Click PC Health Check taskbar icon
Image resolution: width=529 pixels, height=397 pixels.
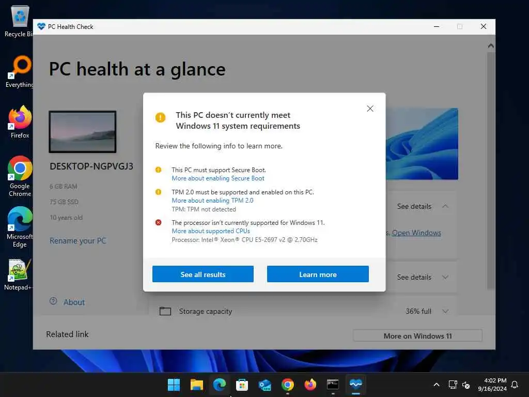[355, 385]
